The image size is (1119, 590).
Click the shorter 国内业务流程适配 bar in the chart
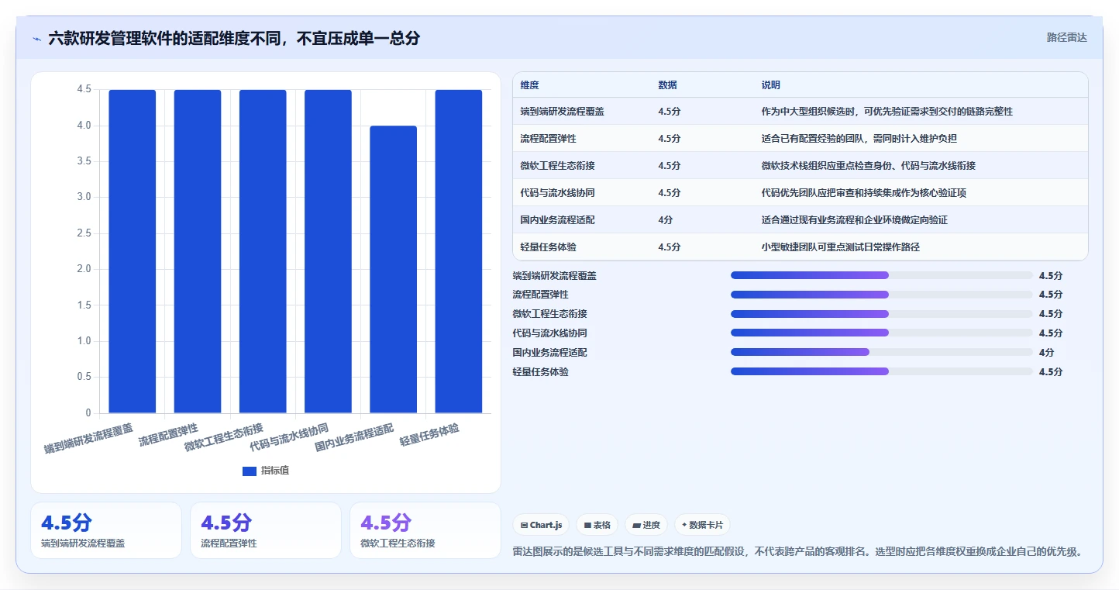point(394,269)
